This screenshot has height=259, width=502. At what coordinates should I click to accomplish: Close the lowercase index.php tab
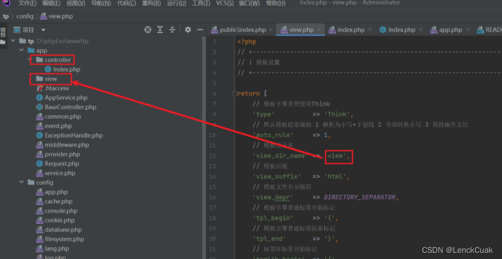point(370,30)
